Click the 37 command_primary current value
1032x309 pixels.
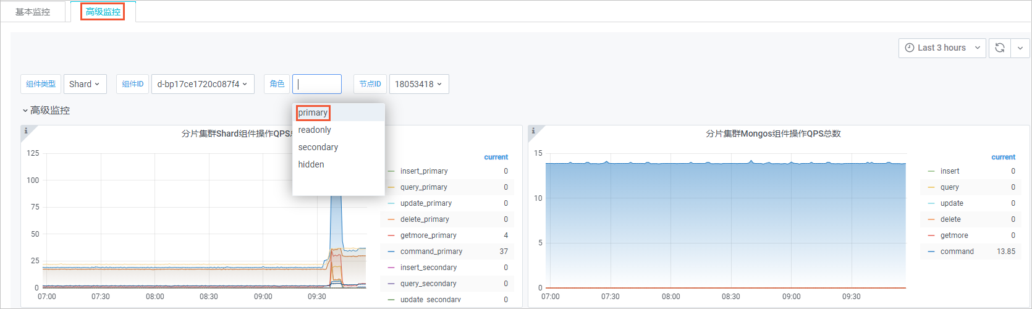504,252
